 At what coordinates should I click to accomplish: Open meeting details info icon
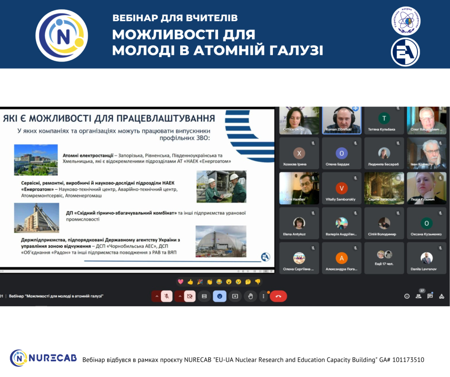coord(407,297)
